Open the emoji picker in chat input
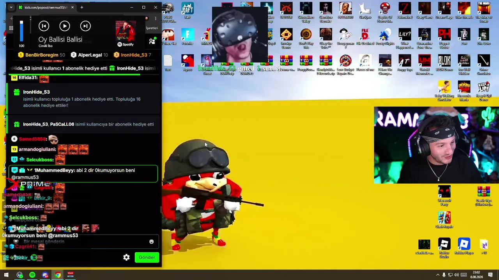Image resolution: width=499 pixels, height=280 pixels. (152, 241)
